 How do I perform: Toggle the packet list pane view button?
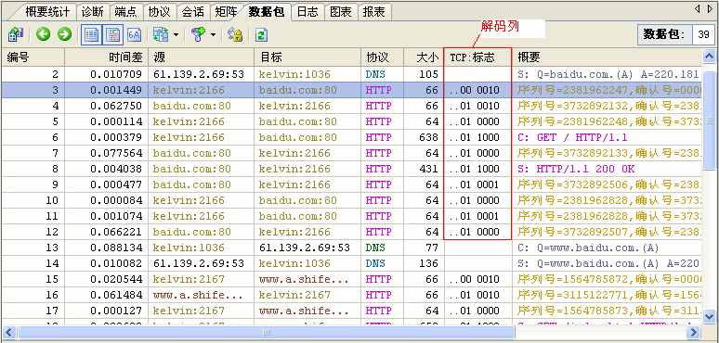click(x=91, y=34)
